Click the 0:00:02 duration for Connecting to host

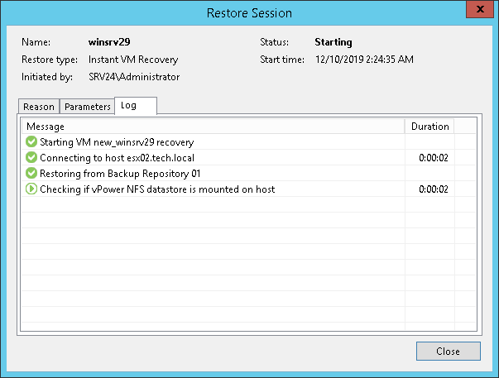pyautogui.click(x=433, y=158)
